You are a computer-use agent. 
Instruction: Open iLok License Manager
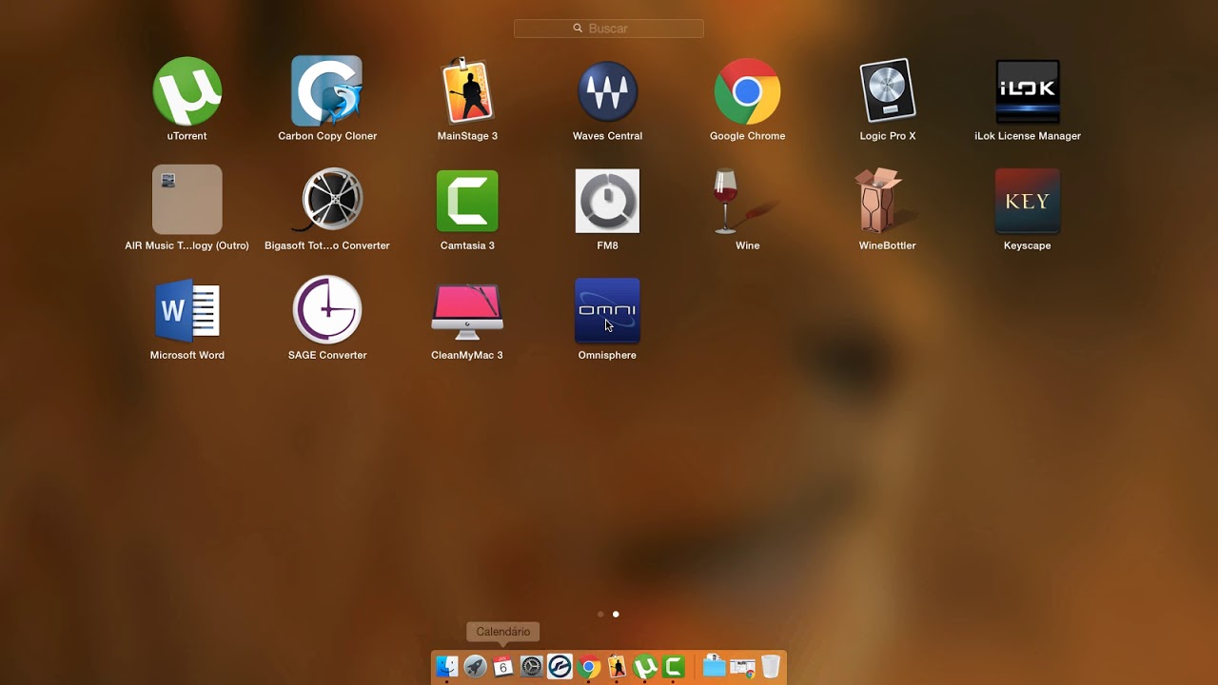(x=1027, y=92)
